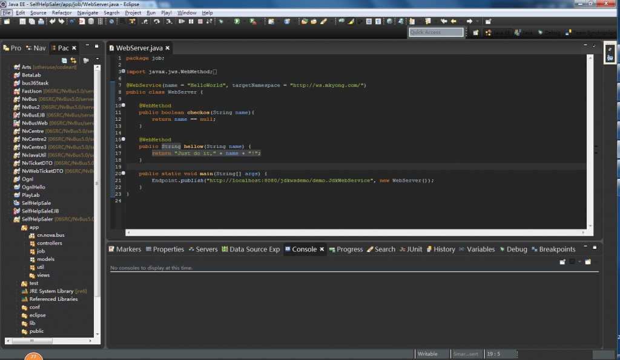620x360 pixels.
Task: Open the Breakpoints view tab
Action: (553, 249)
